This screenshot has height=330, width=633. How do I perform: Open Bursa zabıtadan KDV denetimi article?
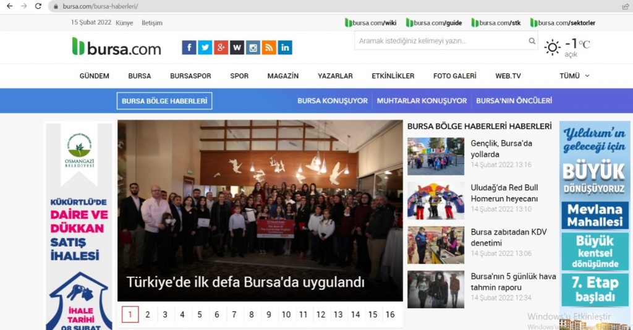(509, 238)
